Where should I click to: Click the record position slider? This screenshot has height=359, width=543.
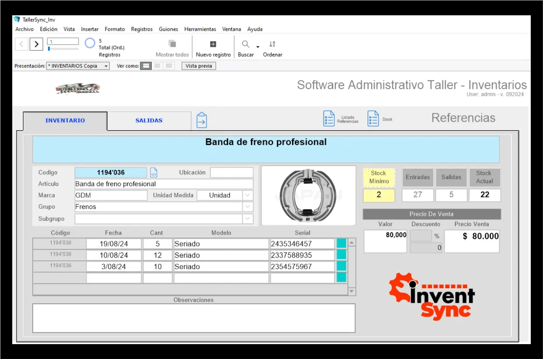63,49
